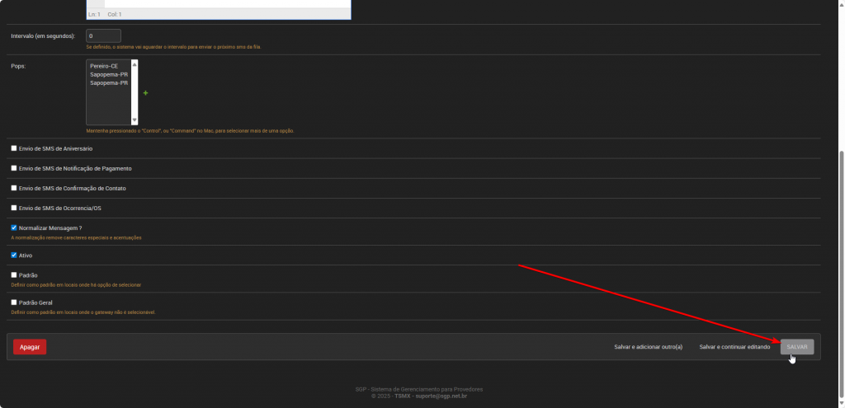The height and width of the screenshot is (408, 845).
Task: Click the page's vertical scrollbar
Action: pyautogui.click(x=840, y=247)
